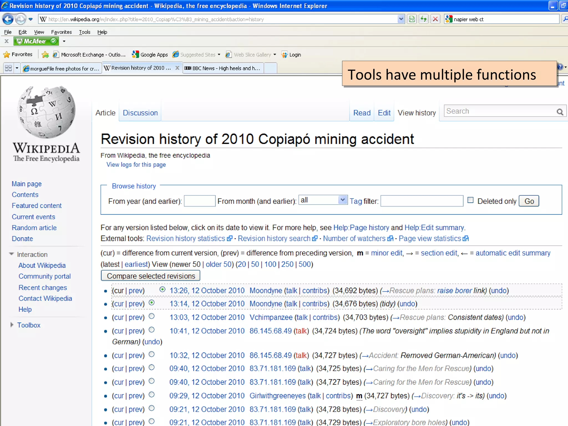Click the Add to Favorites Bar icon
This screenshot has width=568, height=426.
click(45, 54)
